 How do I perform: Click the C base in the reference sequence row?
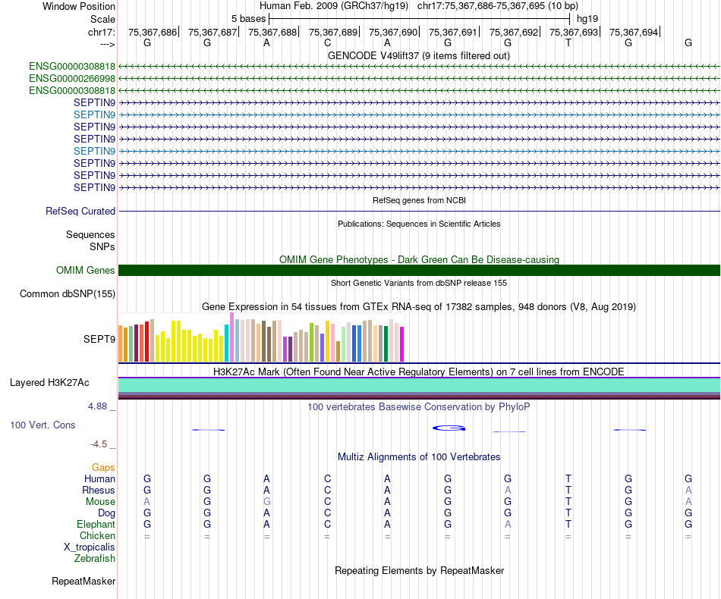click(327, 42)
